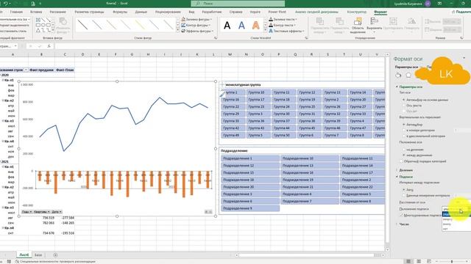The height and width of the screenshot is (264, 471).
Task: Open the Формулы ribbon tab
Action: tap(120, 12)
